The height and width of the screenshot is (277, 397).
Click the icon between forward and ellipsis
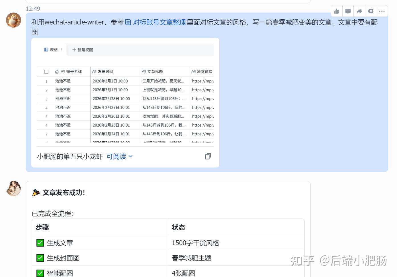(371, 11)
